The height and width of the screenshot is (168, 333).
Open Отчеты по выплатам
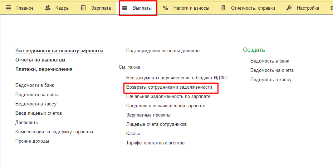[40, 60]
